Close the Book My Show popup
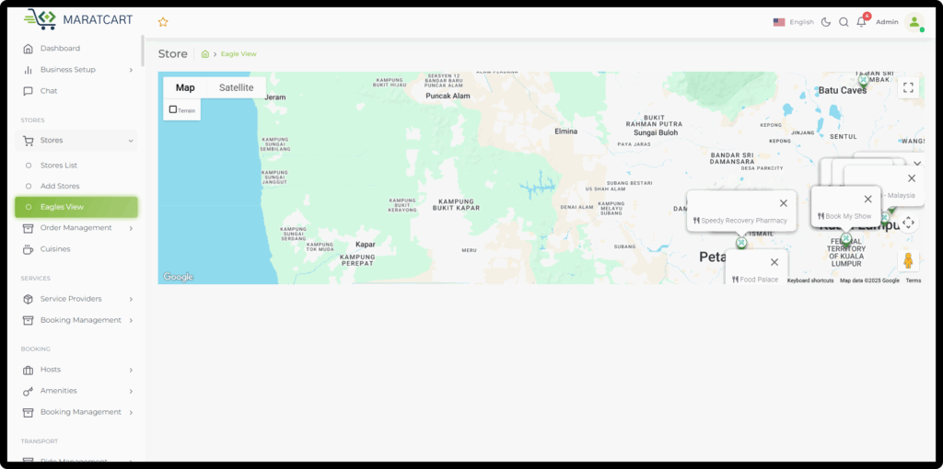The image size is (943, 469). click(x=867, y=199)
